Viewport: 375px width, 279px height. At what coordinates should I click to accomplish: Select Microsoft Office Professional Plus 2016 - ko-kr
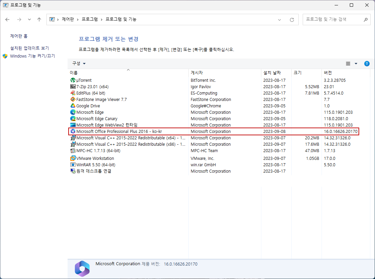click(119, 131)
